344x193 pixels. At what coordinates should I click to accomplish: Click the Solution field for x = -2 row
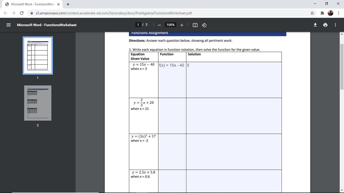tap(234, 152)
